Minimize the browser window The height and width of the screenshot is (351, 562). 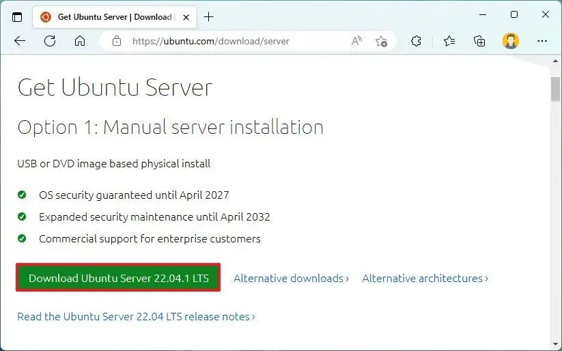pyautogui.click(x=483, y=15)
